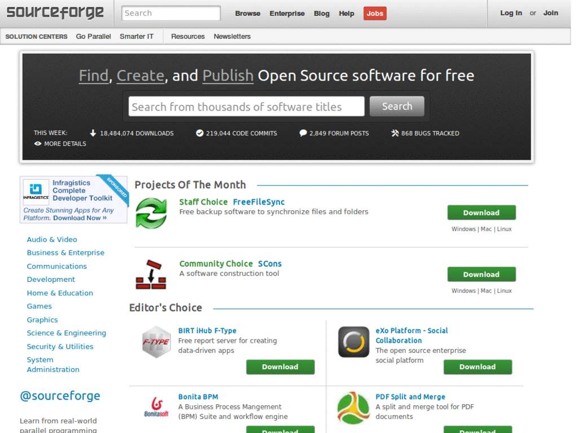The image size is (578, 433).
Task: Click the Staff Choice label
Action: (203, 202)
